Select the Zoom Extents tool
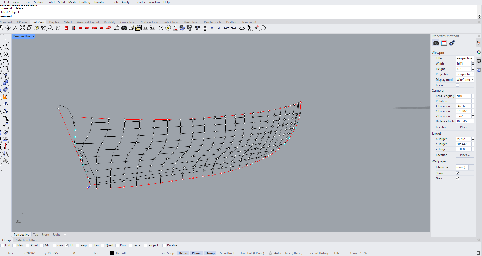Image resolution: width=482 pixels, height=256 pixels. [x=22, y=28]
